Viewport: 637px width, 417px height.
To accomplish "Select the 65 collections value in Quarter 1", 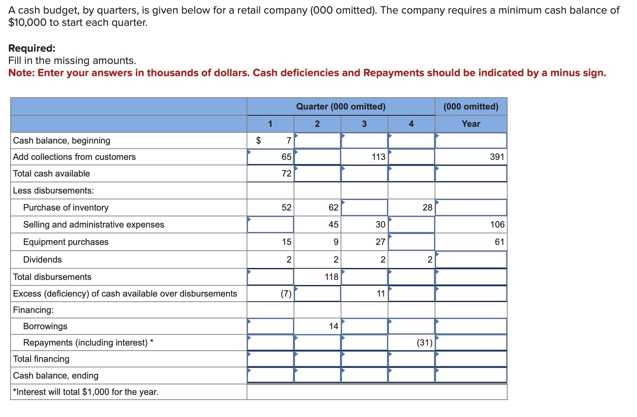I will [x=286, y=157].
